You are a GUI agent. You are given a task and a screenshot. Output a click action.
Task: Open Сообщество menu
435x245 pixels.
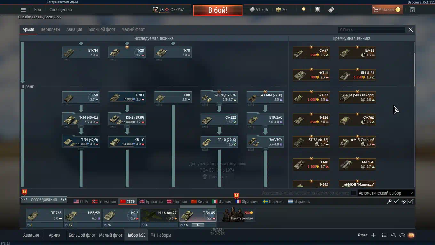(61, 10)
